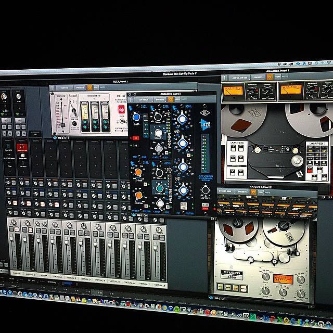
Task: Click COPY in the Studer A800 toolbar
Action: tap(261, 192)
